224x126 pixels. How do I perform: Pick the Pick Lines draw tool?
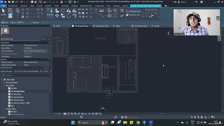[149, 16]
